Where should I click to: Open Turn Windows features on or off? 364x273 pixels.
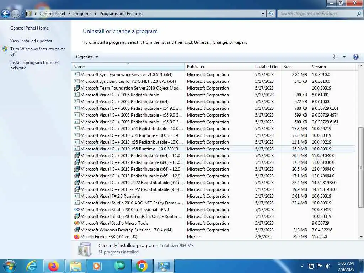[x=38, y=52]
